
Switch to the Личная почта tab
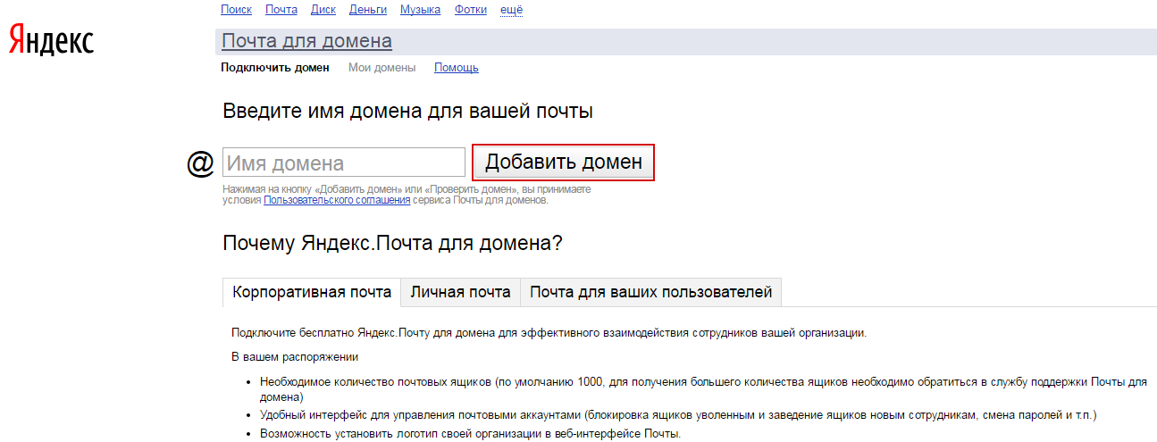(460, 293)
